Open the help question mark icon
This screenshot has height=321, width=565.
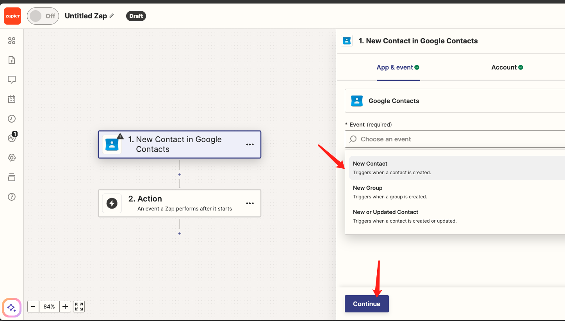pos(12,197)
